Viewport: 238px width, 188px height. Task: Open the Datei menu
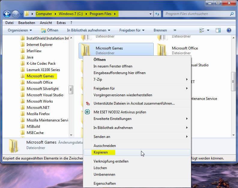(x=9, y=23)
